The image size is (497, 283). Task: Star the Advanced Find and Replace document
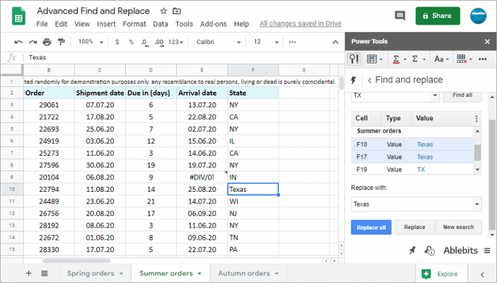[163, 11]
